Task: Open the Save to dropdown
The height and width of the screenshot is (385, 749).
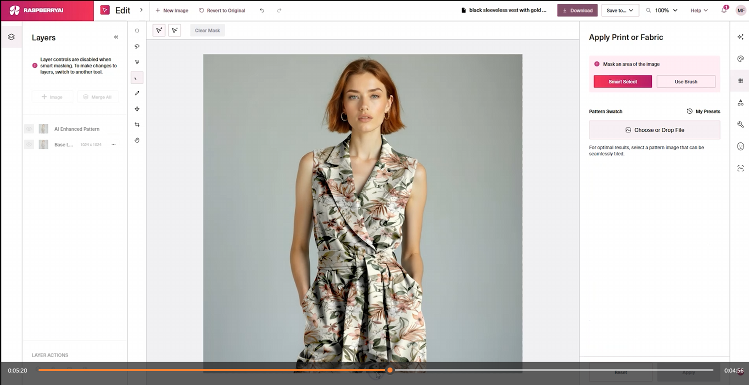Action: click(x=620, y=10)
